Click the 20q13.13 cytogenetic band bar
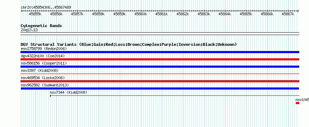Image resolution: width=309 pixels, height=127 pixels. click(x=160, y=34)
